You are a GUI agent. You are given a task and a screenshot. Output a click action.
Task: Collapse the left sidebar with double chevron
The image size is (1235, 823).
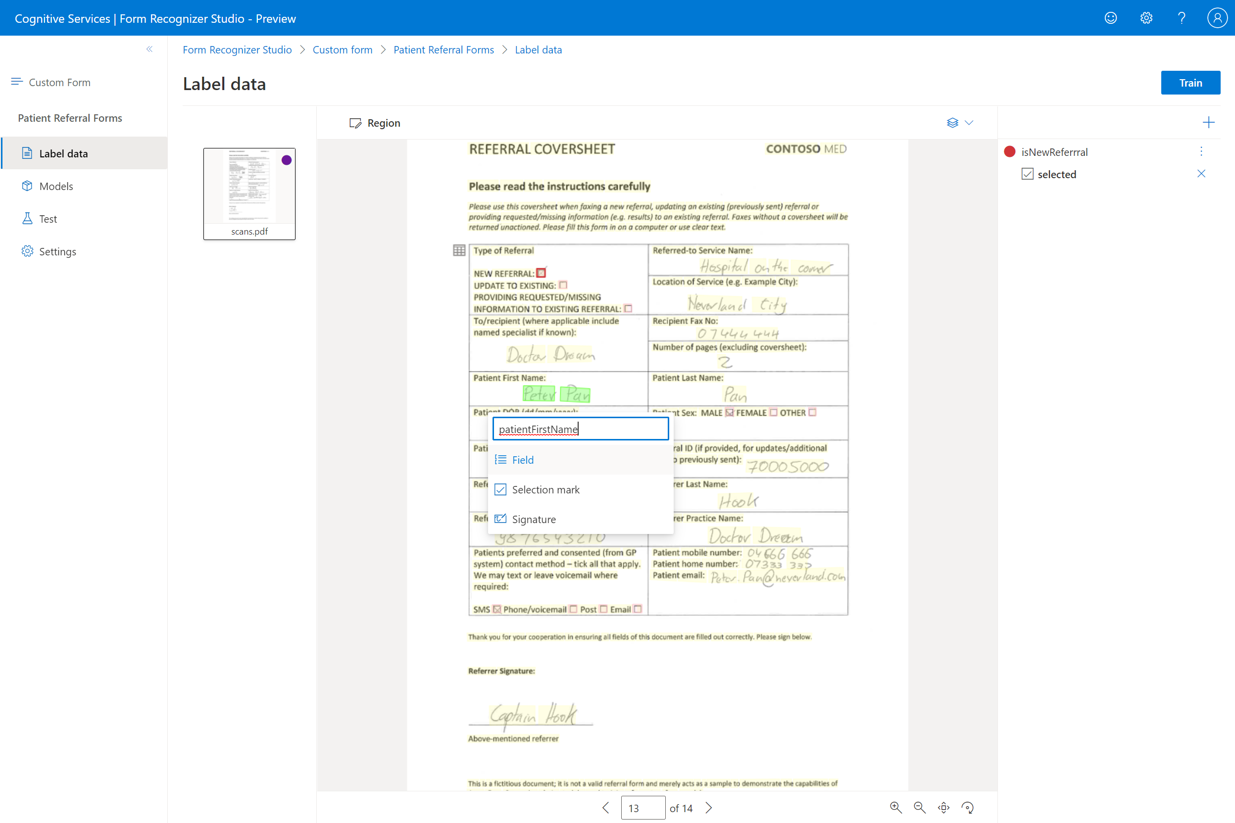coord(149,49)
